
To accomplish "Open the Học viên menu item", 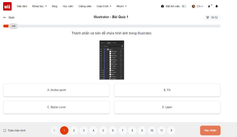I will click(x=68, y=6).
